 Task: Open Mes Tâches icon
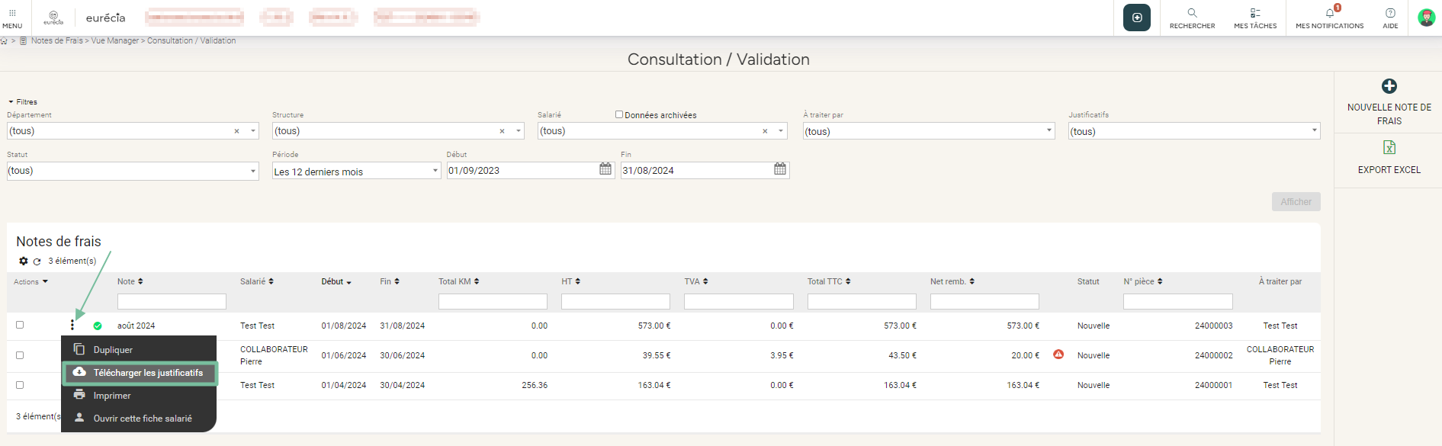(1254, 13)
